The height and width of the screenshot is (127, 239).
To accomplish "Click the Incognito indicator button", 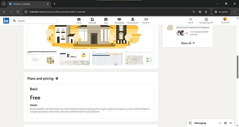I will [221, 12].
